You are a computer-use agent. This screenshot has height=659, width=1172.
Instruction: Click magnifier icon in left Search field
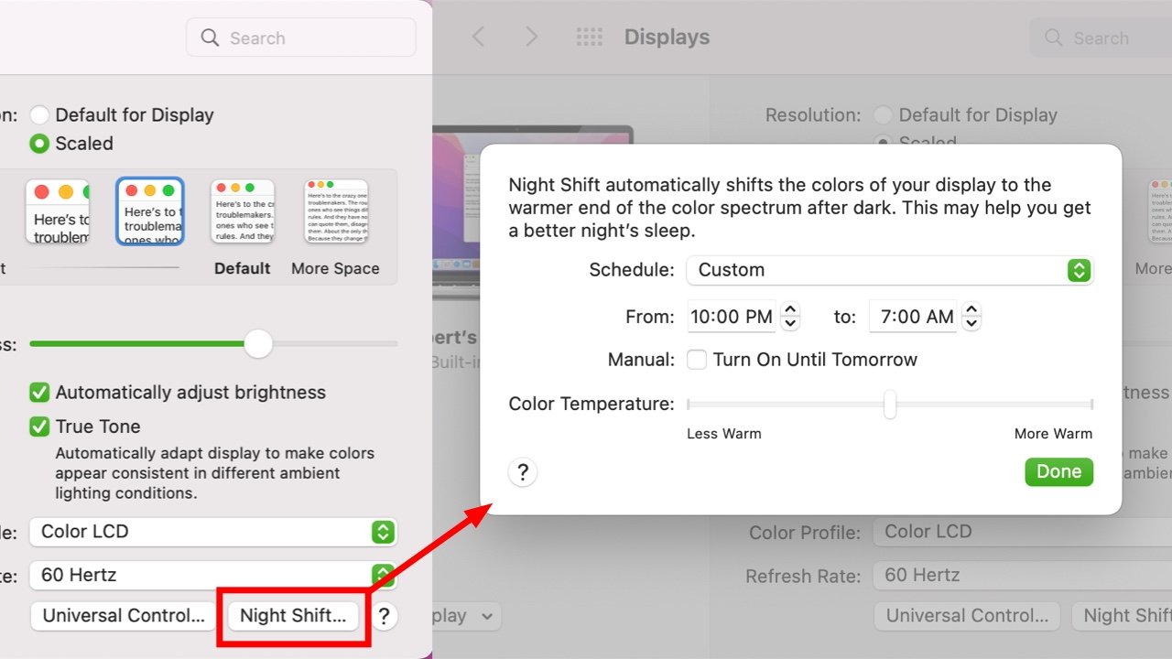tap(211, 38)
